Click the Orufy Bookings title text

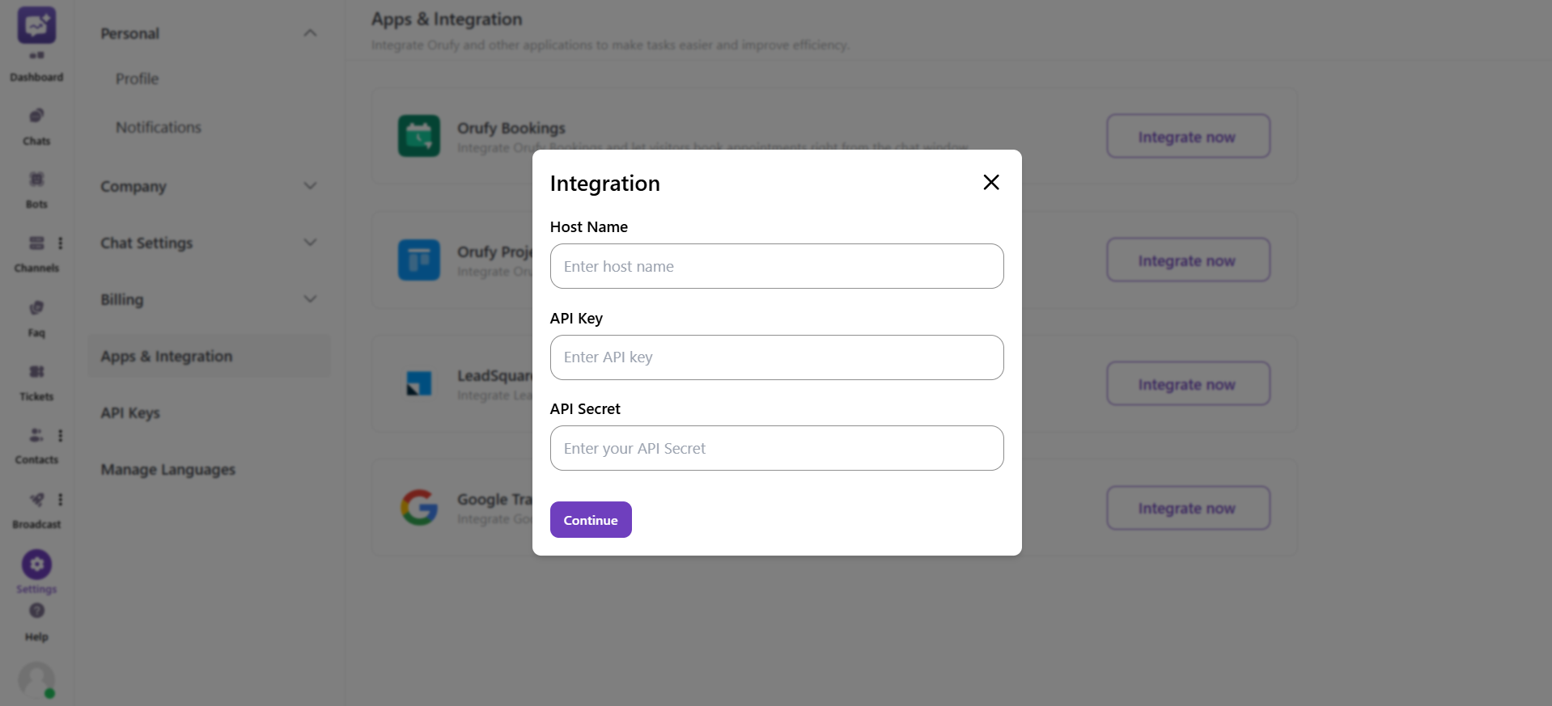511,128
